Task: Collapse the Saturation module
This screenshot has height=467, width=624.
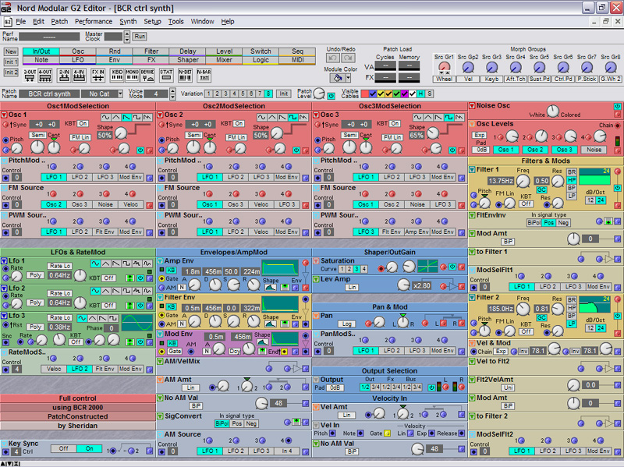Action: (316, 261)
